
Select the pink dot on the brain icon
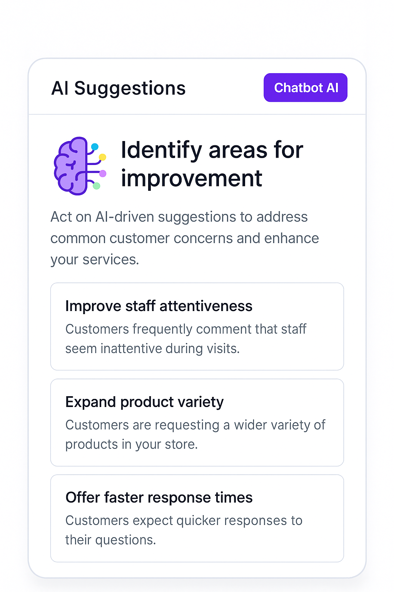pos(103,173)
